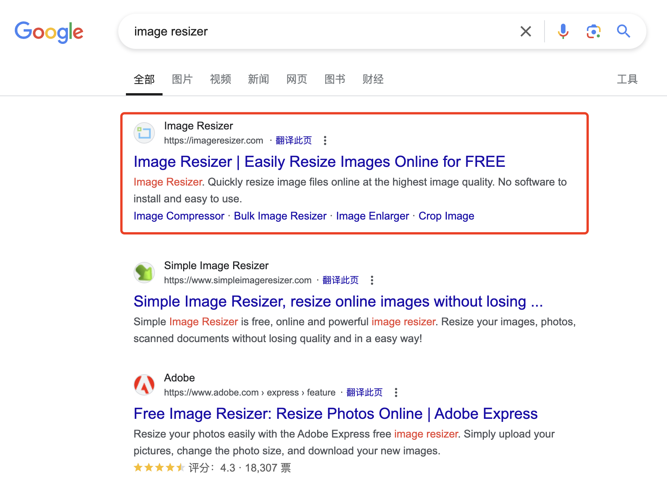Click the https://imageresizer.com URL text
The image size is (667, 491).
click(214, 141)
